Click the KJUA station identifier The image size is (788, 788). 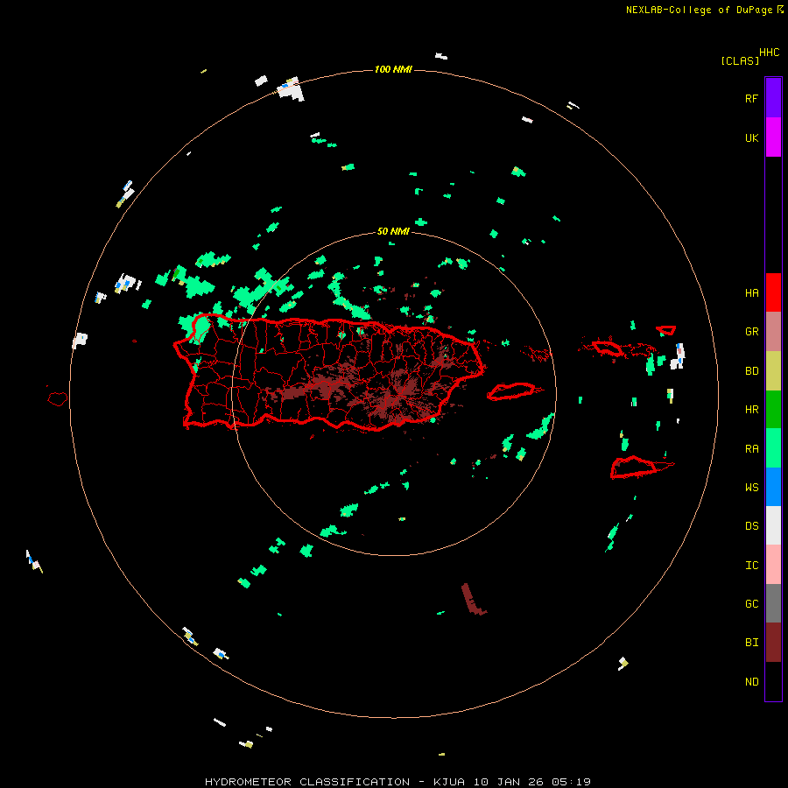tap(449, 782)
